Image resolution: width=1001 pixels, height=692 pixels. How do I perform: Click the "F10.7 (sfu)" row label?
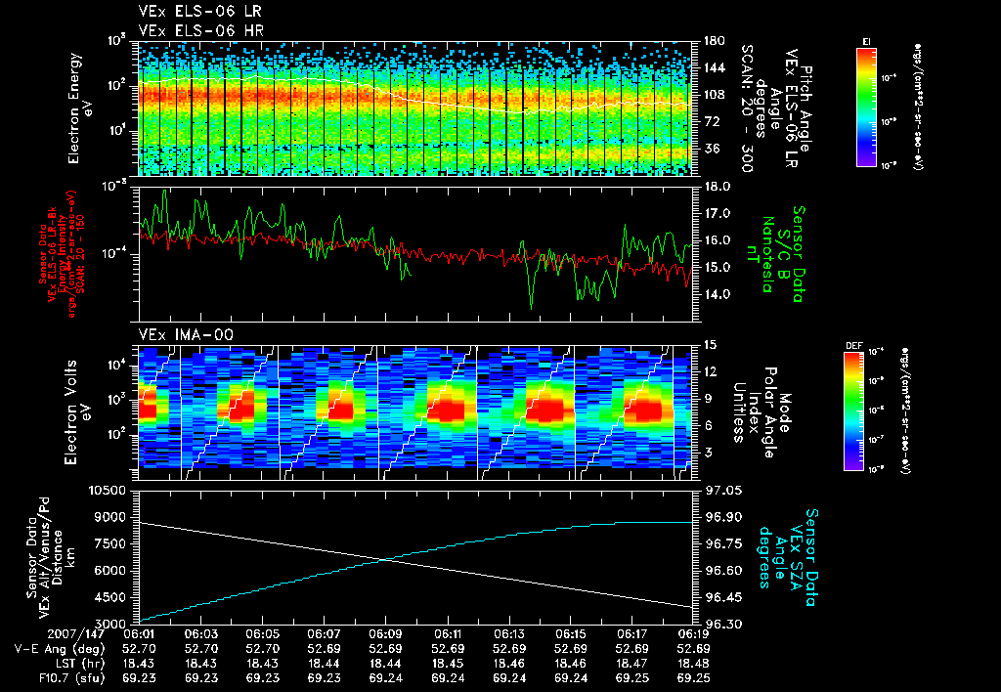(x=70, y=678)
